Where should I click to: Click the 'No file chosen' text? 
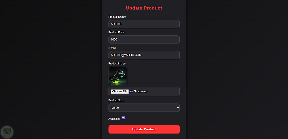coord(138,92)
